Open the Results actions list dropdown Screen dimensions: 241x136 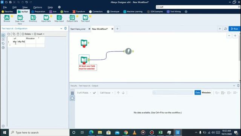tap(235, 93)
